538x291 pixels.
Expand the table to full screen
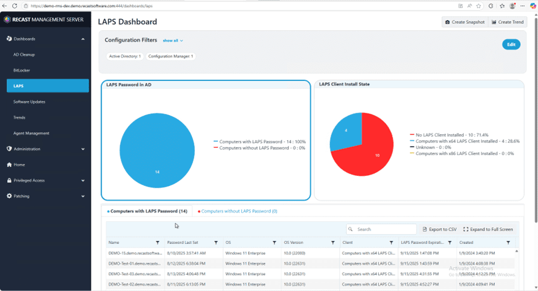488,229
